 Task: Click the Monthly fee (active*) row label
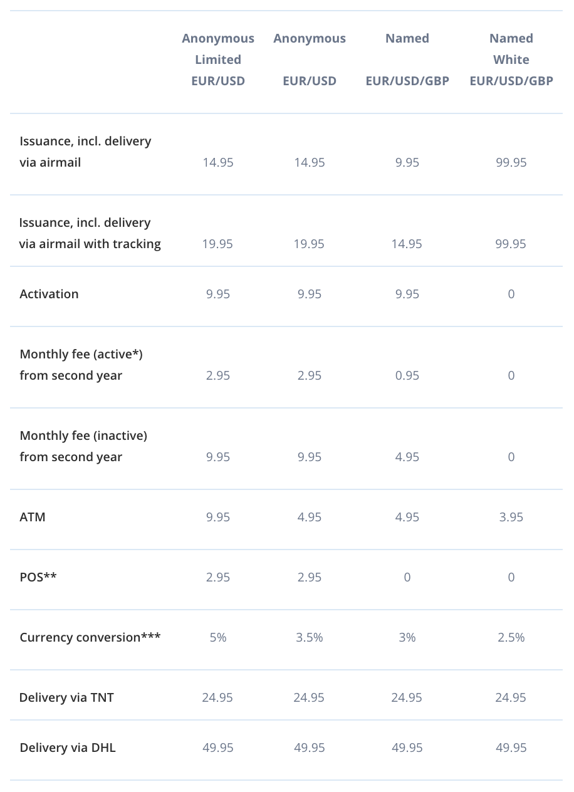[81, 365]
